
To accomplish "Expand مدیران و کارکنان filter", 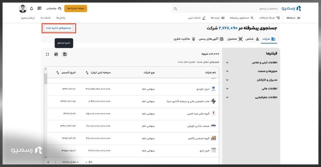I will coord(251,80).
